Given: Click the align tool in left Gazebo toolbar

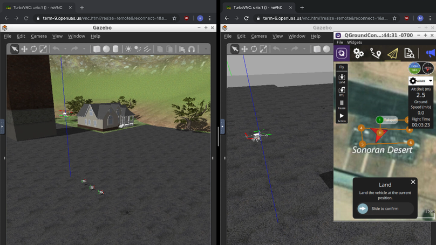Looking at the screenshot, I should 182,49.
